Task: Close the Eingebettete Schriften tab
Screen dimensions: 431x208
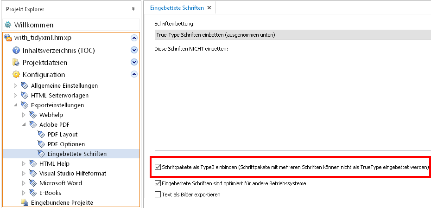Action: [209, 7]
